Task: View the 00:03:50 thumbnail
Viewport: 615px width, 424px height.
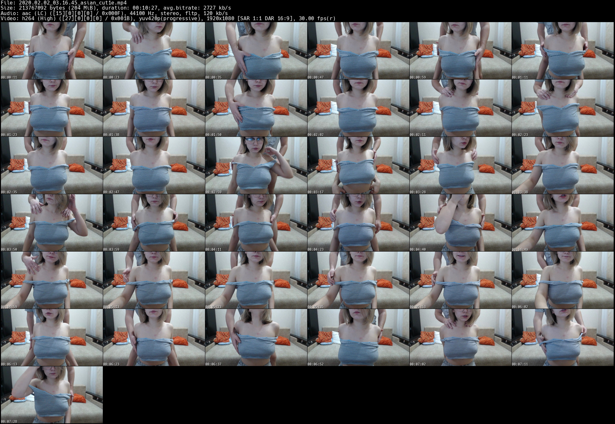Action: click(52, 223)
